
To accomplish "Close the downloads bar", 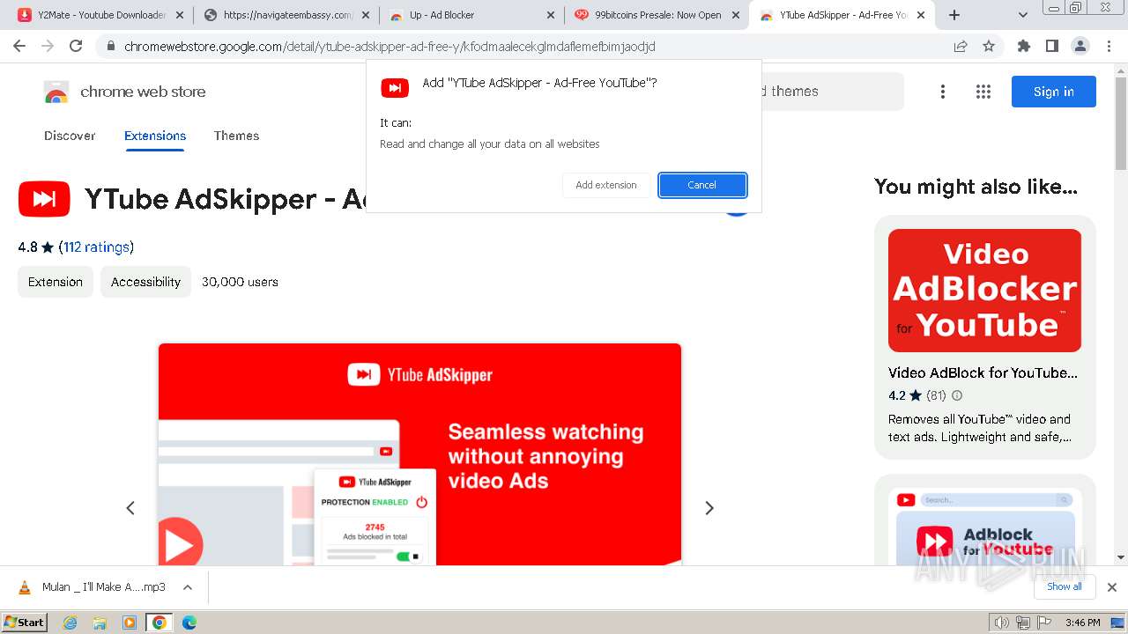I will click(1112, 587).
